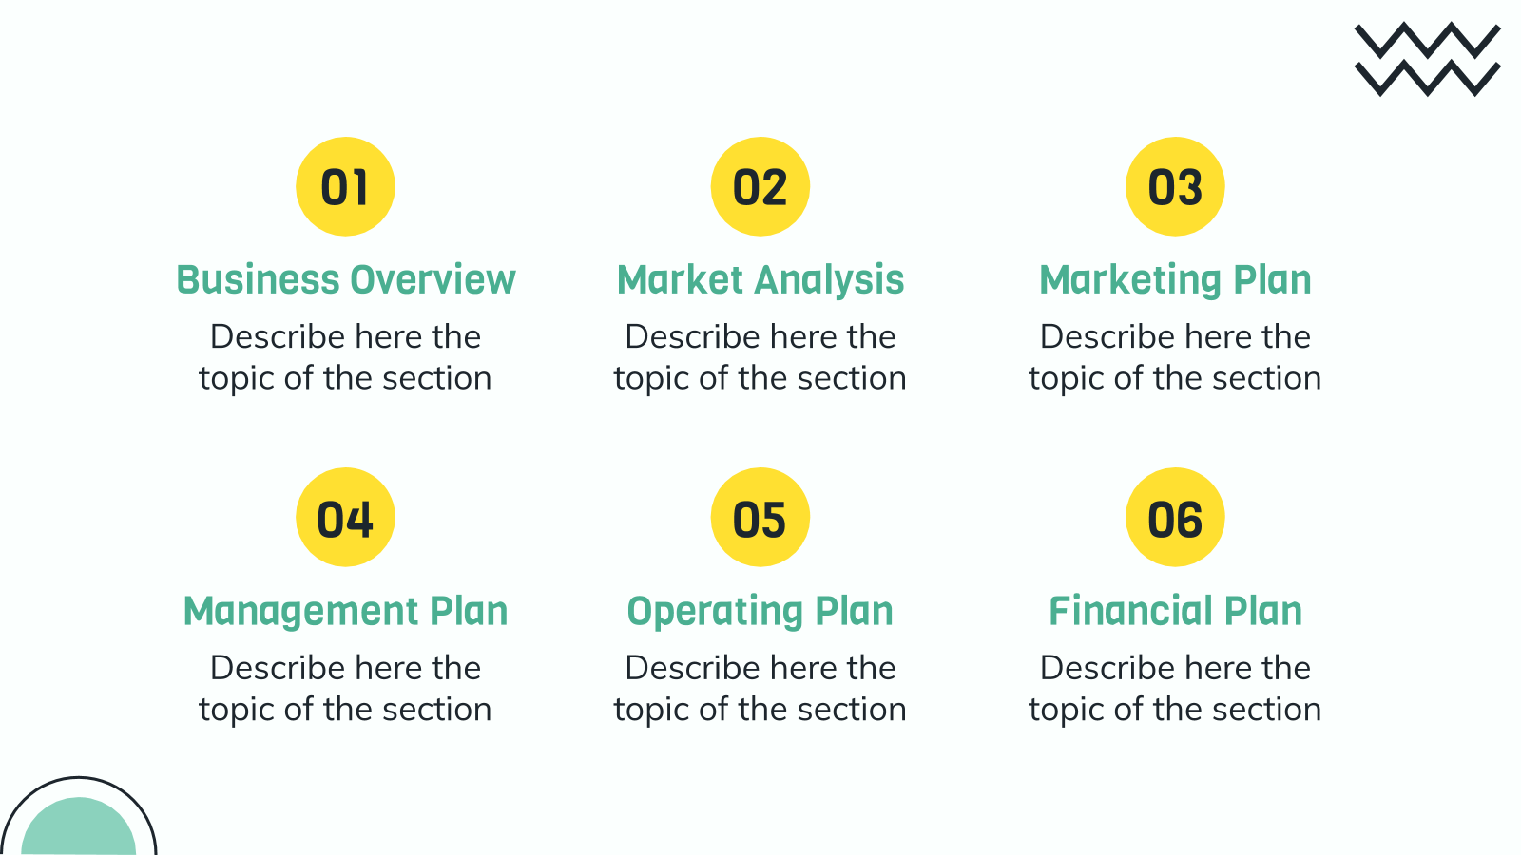Click description text under Operating Plan
This screenshot has width=1521, height=855.
760,689
